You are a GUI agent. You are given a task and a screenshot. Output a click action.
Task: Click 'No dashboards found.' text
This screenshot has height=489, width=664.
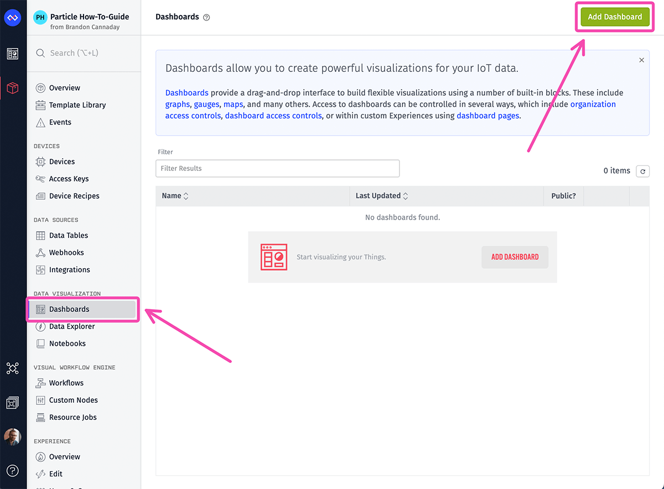[x=402, y=217]
